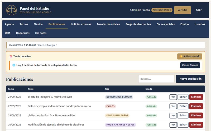Image resolution: width=211 pixels, height=131 pixels.
Task: Click title 'Modificación de ejemplo al régimen de alquileres'
Action: [x=56, y=125]
